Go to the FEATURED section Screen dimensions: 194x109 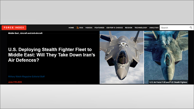coord(99,28)
